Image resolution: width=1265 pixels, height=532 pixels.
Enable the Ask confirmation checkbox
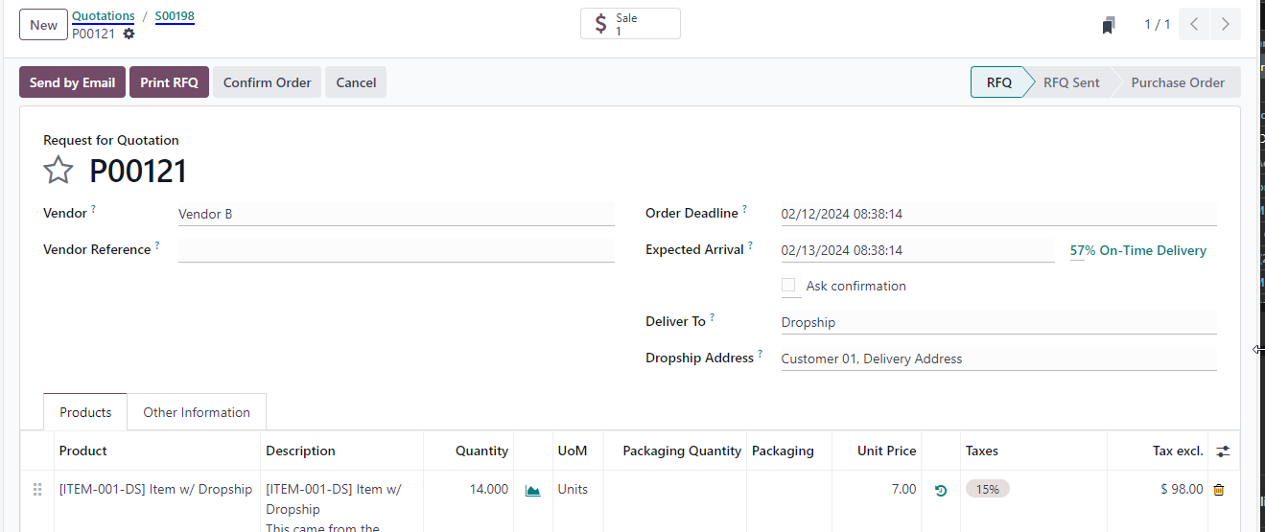click(788, 286)
